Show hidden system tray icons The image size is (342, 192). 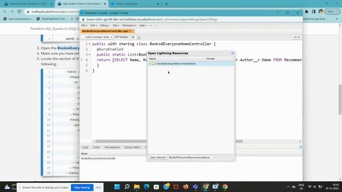288,187
